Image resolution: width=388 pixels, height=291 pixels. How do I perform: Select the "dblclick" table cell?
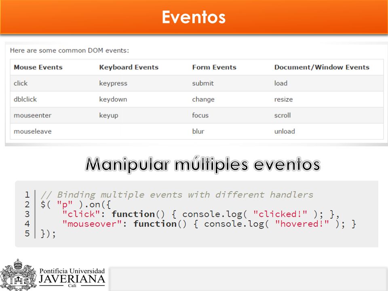pos(25,99)
